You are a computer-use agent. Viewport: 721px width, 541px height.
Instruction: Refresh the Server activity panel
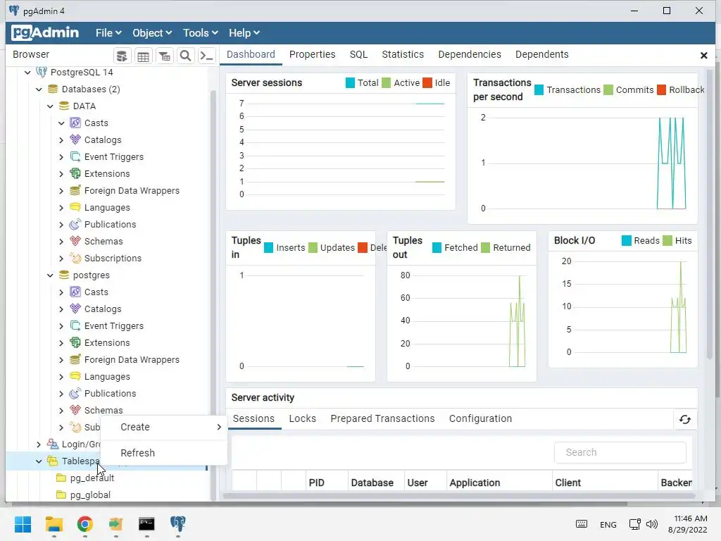(x=685, y=420)
